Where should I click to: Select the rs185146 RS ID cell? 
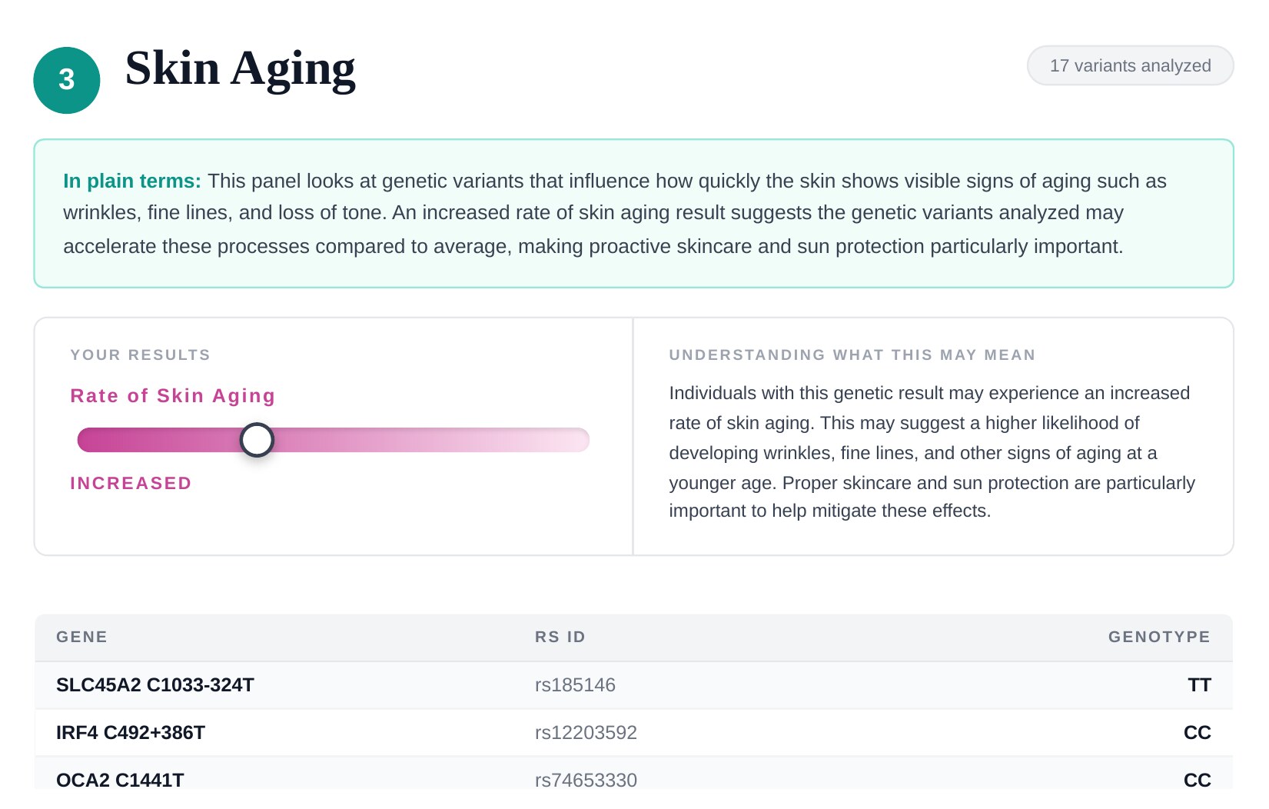[575, 685]
